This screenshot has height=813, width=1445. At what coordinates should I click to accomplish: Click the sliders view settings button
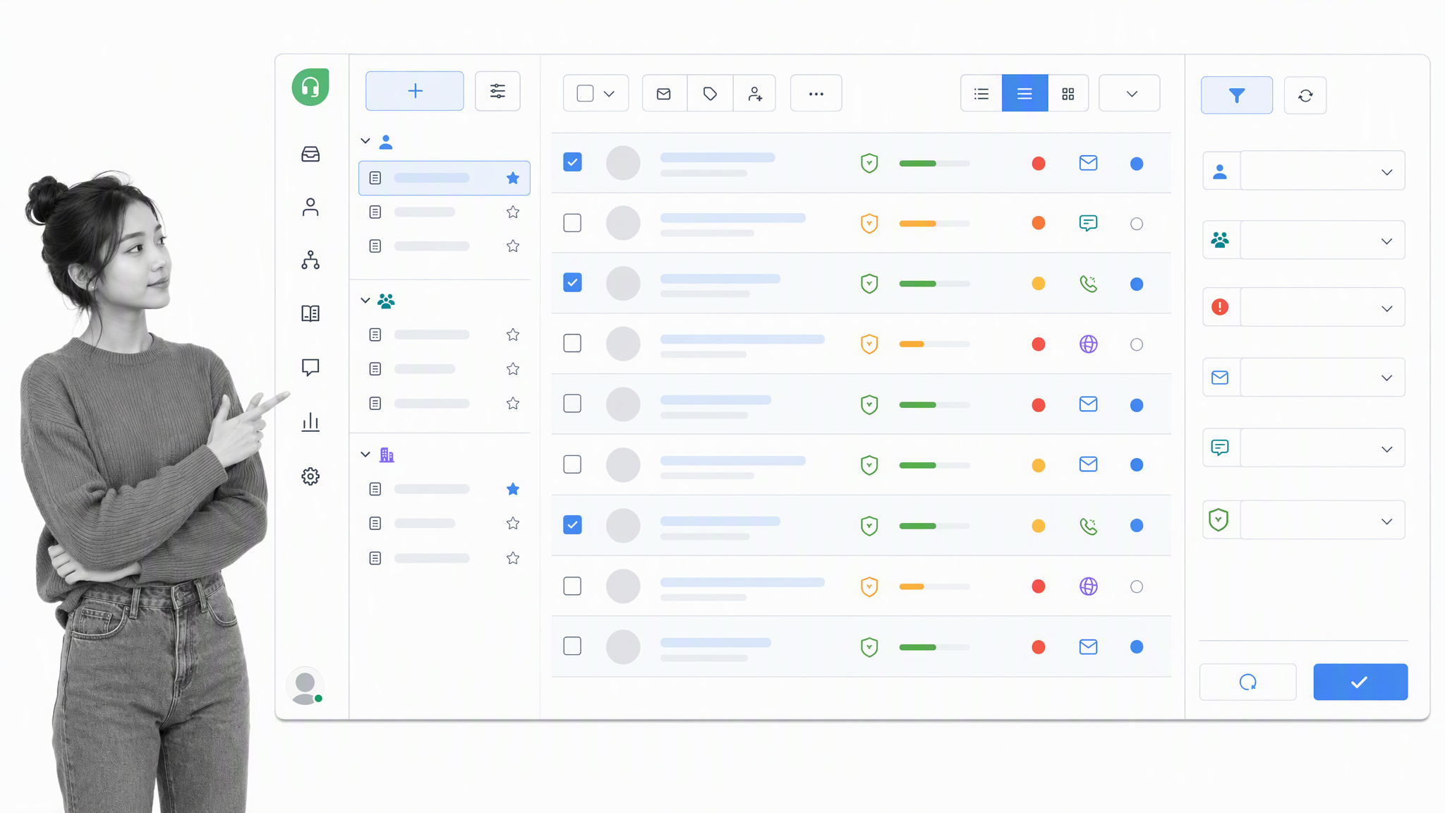coord(497,91)
